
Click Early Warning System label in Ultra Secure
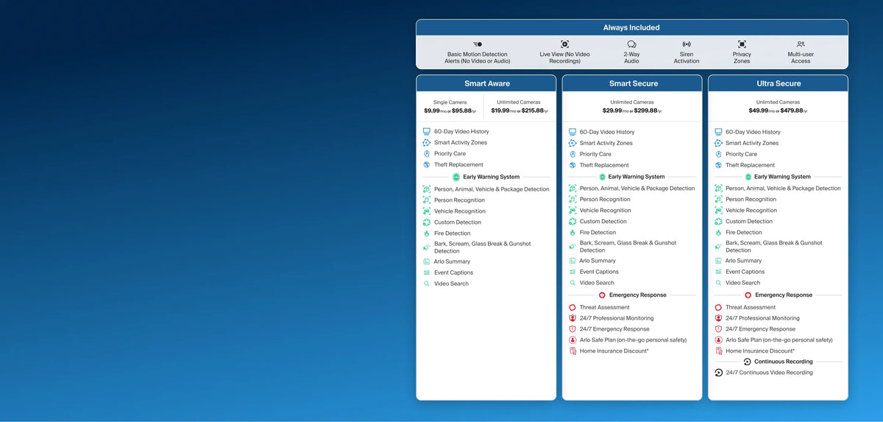(782, 177)
